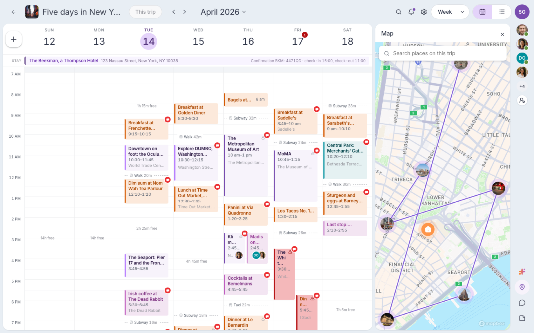
Task: Open the comments chat icon
Action: point(522,303)
